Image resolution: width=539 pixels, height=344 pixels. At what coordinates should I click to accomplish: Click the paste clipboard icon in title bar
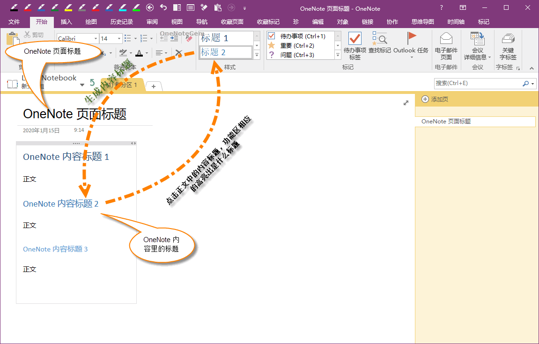(x=218, y=7)
